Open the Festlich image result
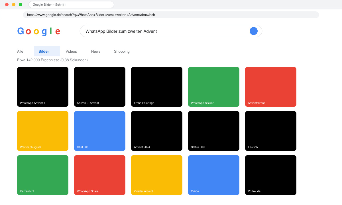342x205 pixels. (271, 131)
